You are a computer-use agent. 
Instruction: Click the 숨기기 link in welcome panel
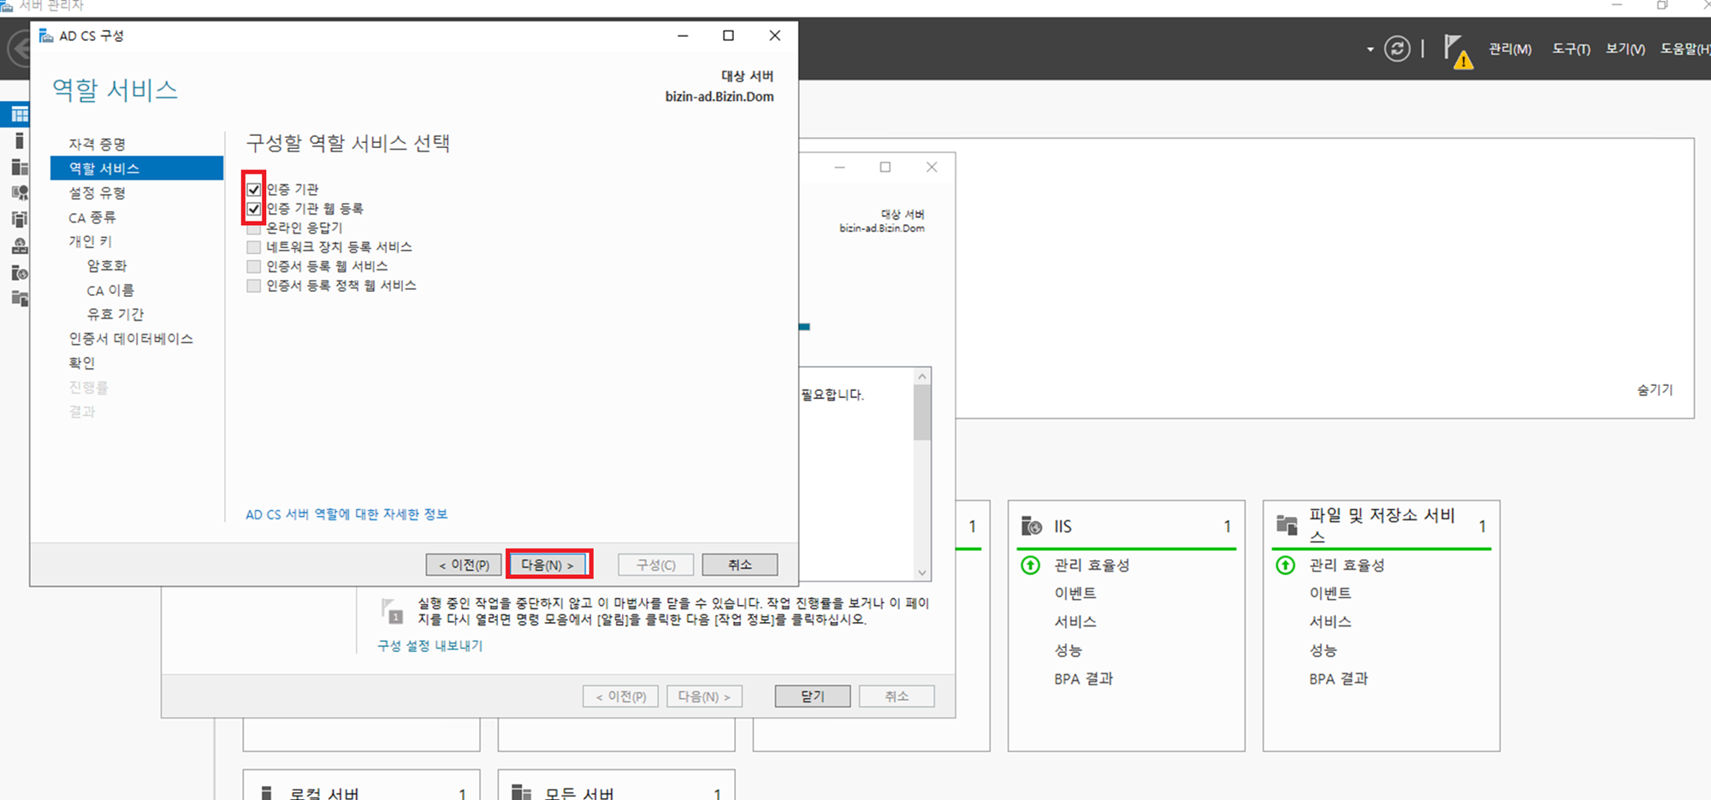tap(1655, 389)
